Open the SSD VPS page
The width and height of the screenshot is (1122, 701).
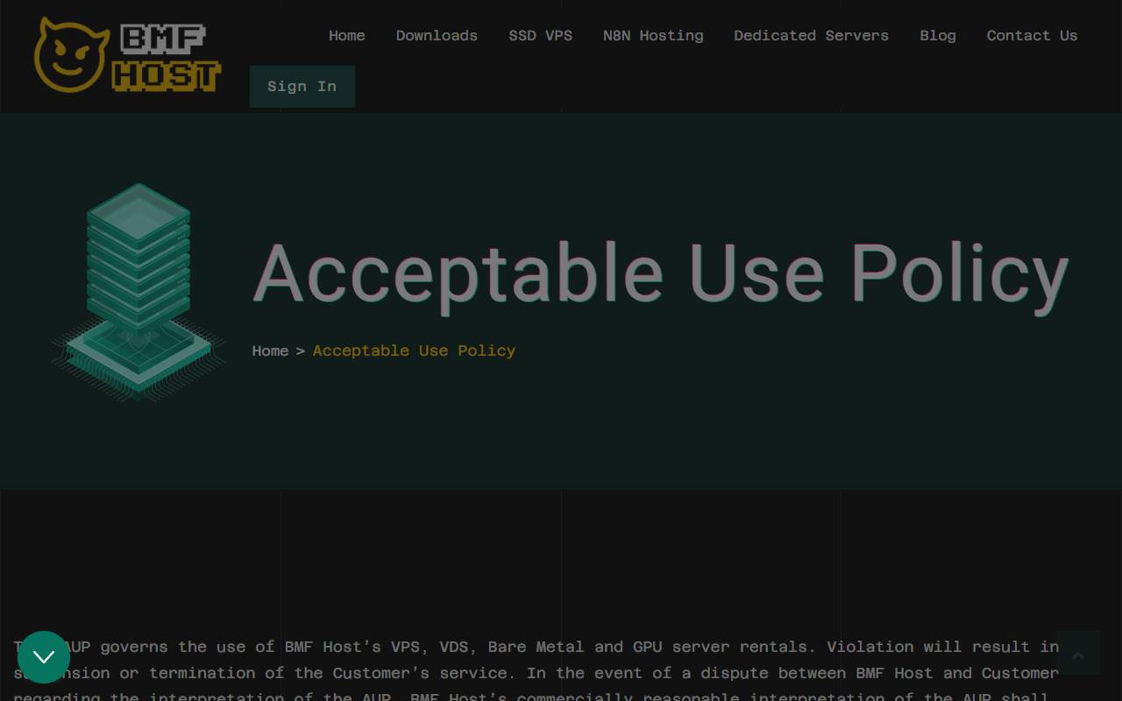tap(540, 36)
